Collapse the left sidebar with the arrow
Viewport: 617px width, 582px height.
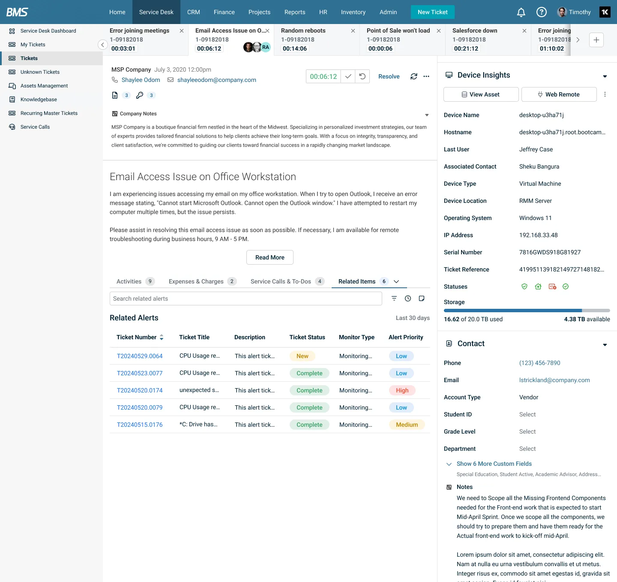(x=102, y=45)
